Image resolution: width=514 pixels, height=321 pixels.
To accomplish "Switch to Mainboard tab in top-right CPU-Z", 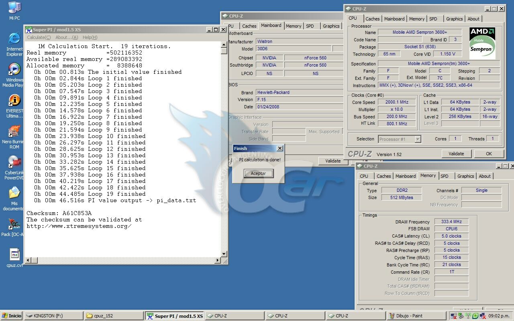I will click(x=394, y=19).
